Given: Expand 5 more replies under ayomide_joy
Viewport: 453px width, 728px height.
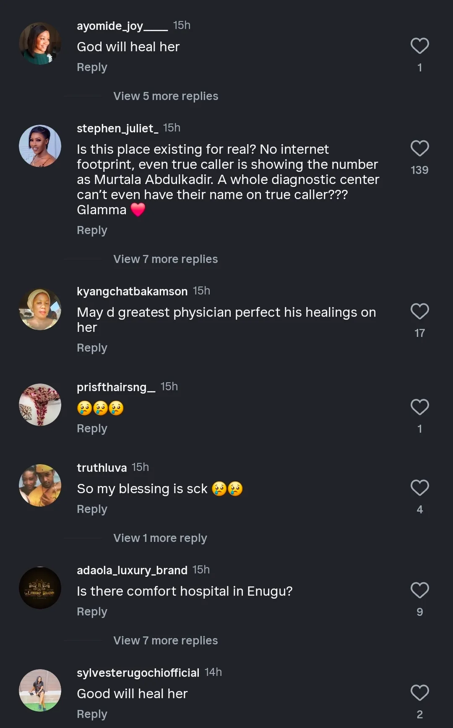Looking at the screenshot, I should (166, 96).
